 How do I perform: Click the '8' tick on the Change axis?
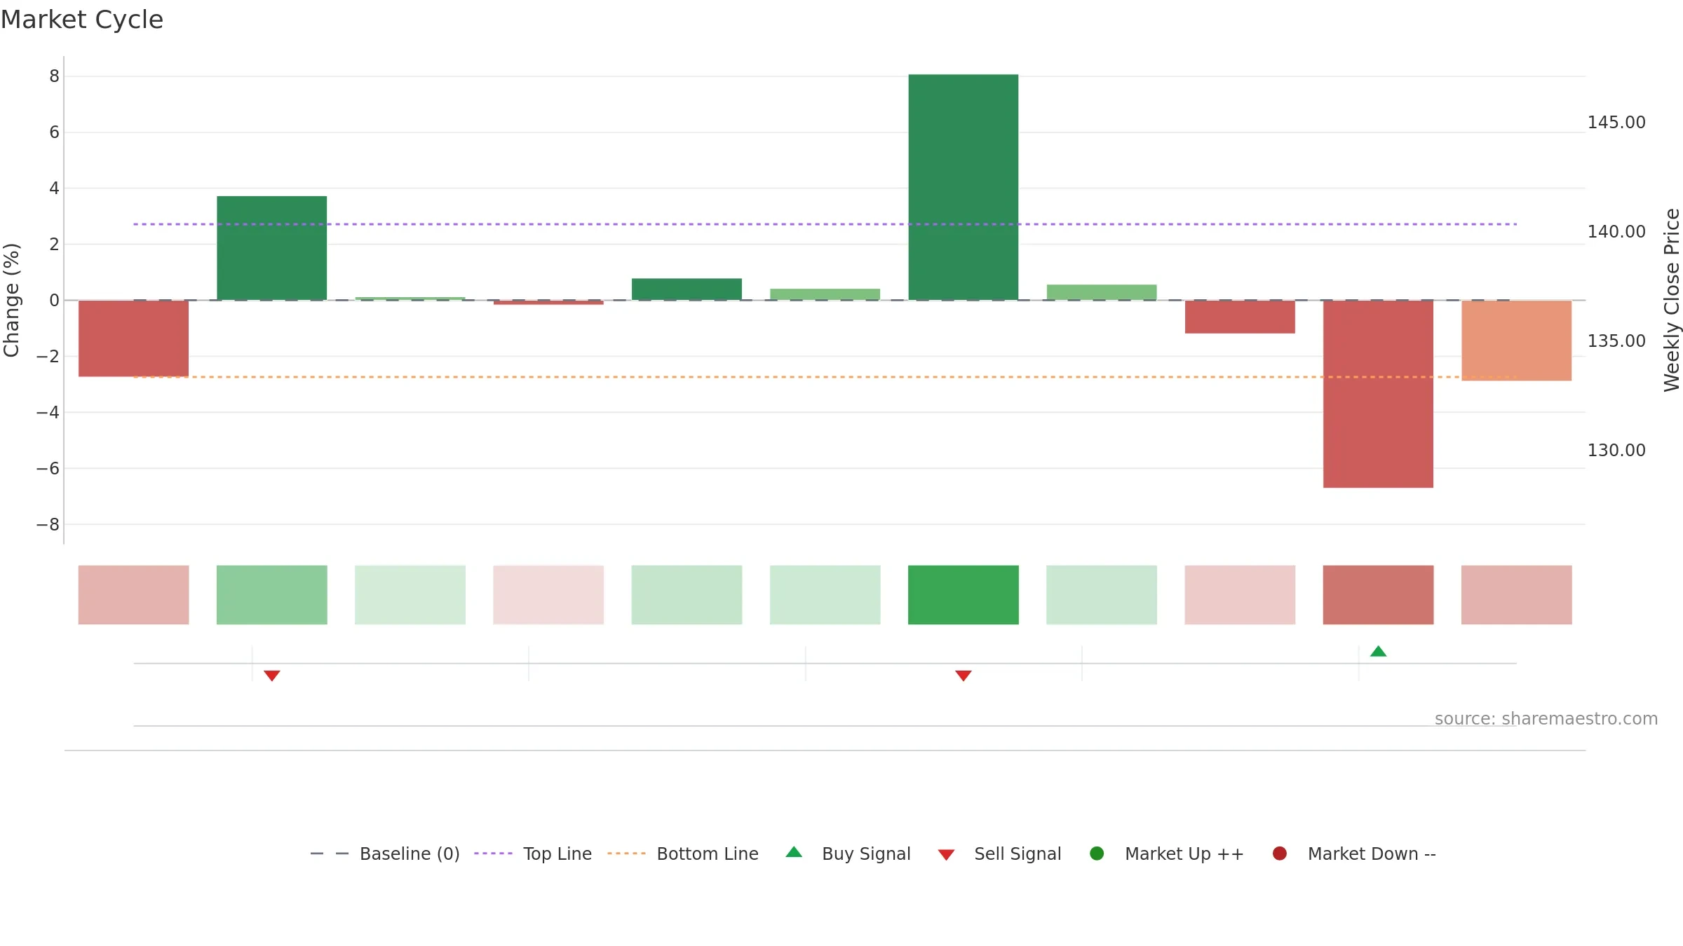[x=54, y=76]
